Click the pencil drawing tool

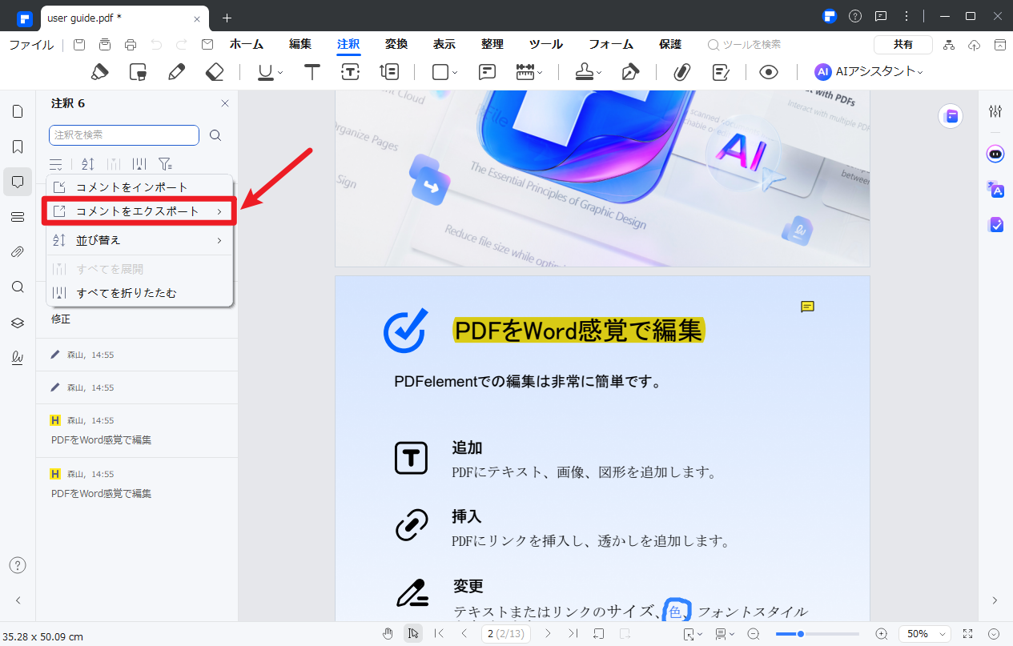177,72
